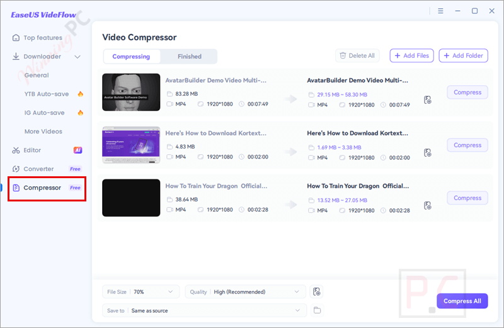
Task: Click the browse output folder icon
Action: [x=318, y=310]
